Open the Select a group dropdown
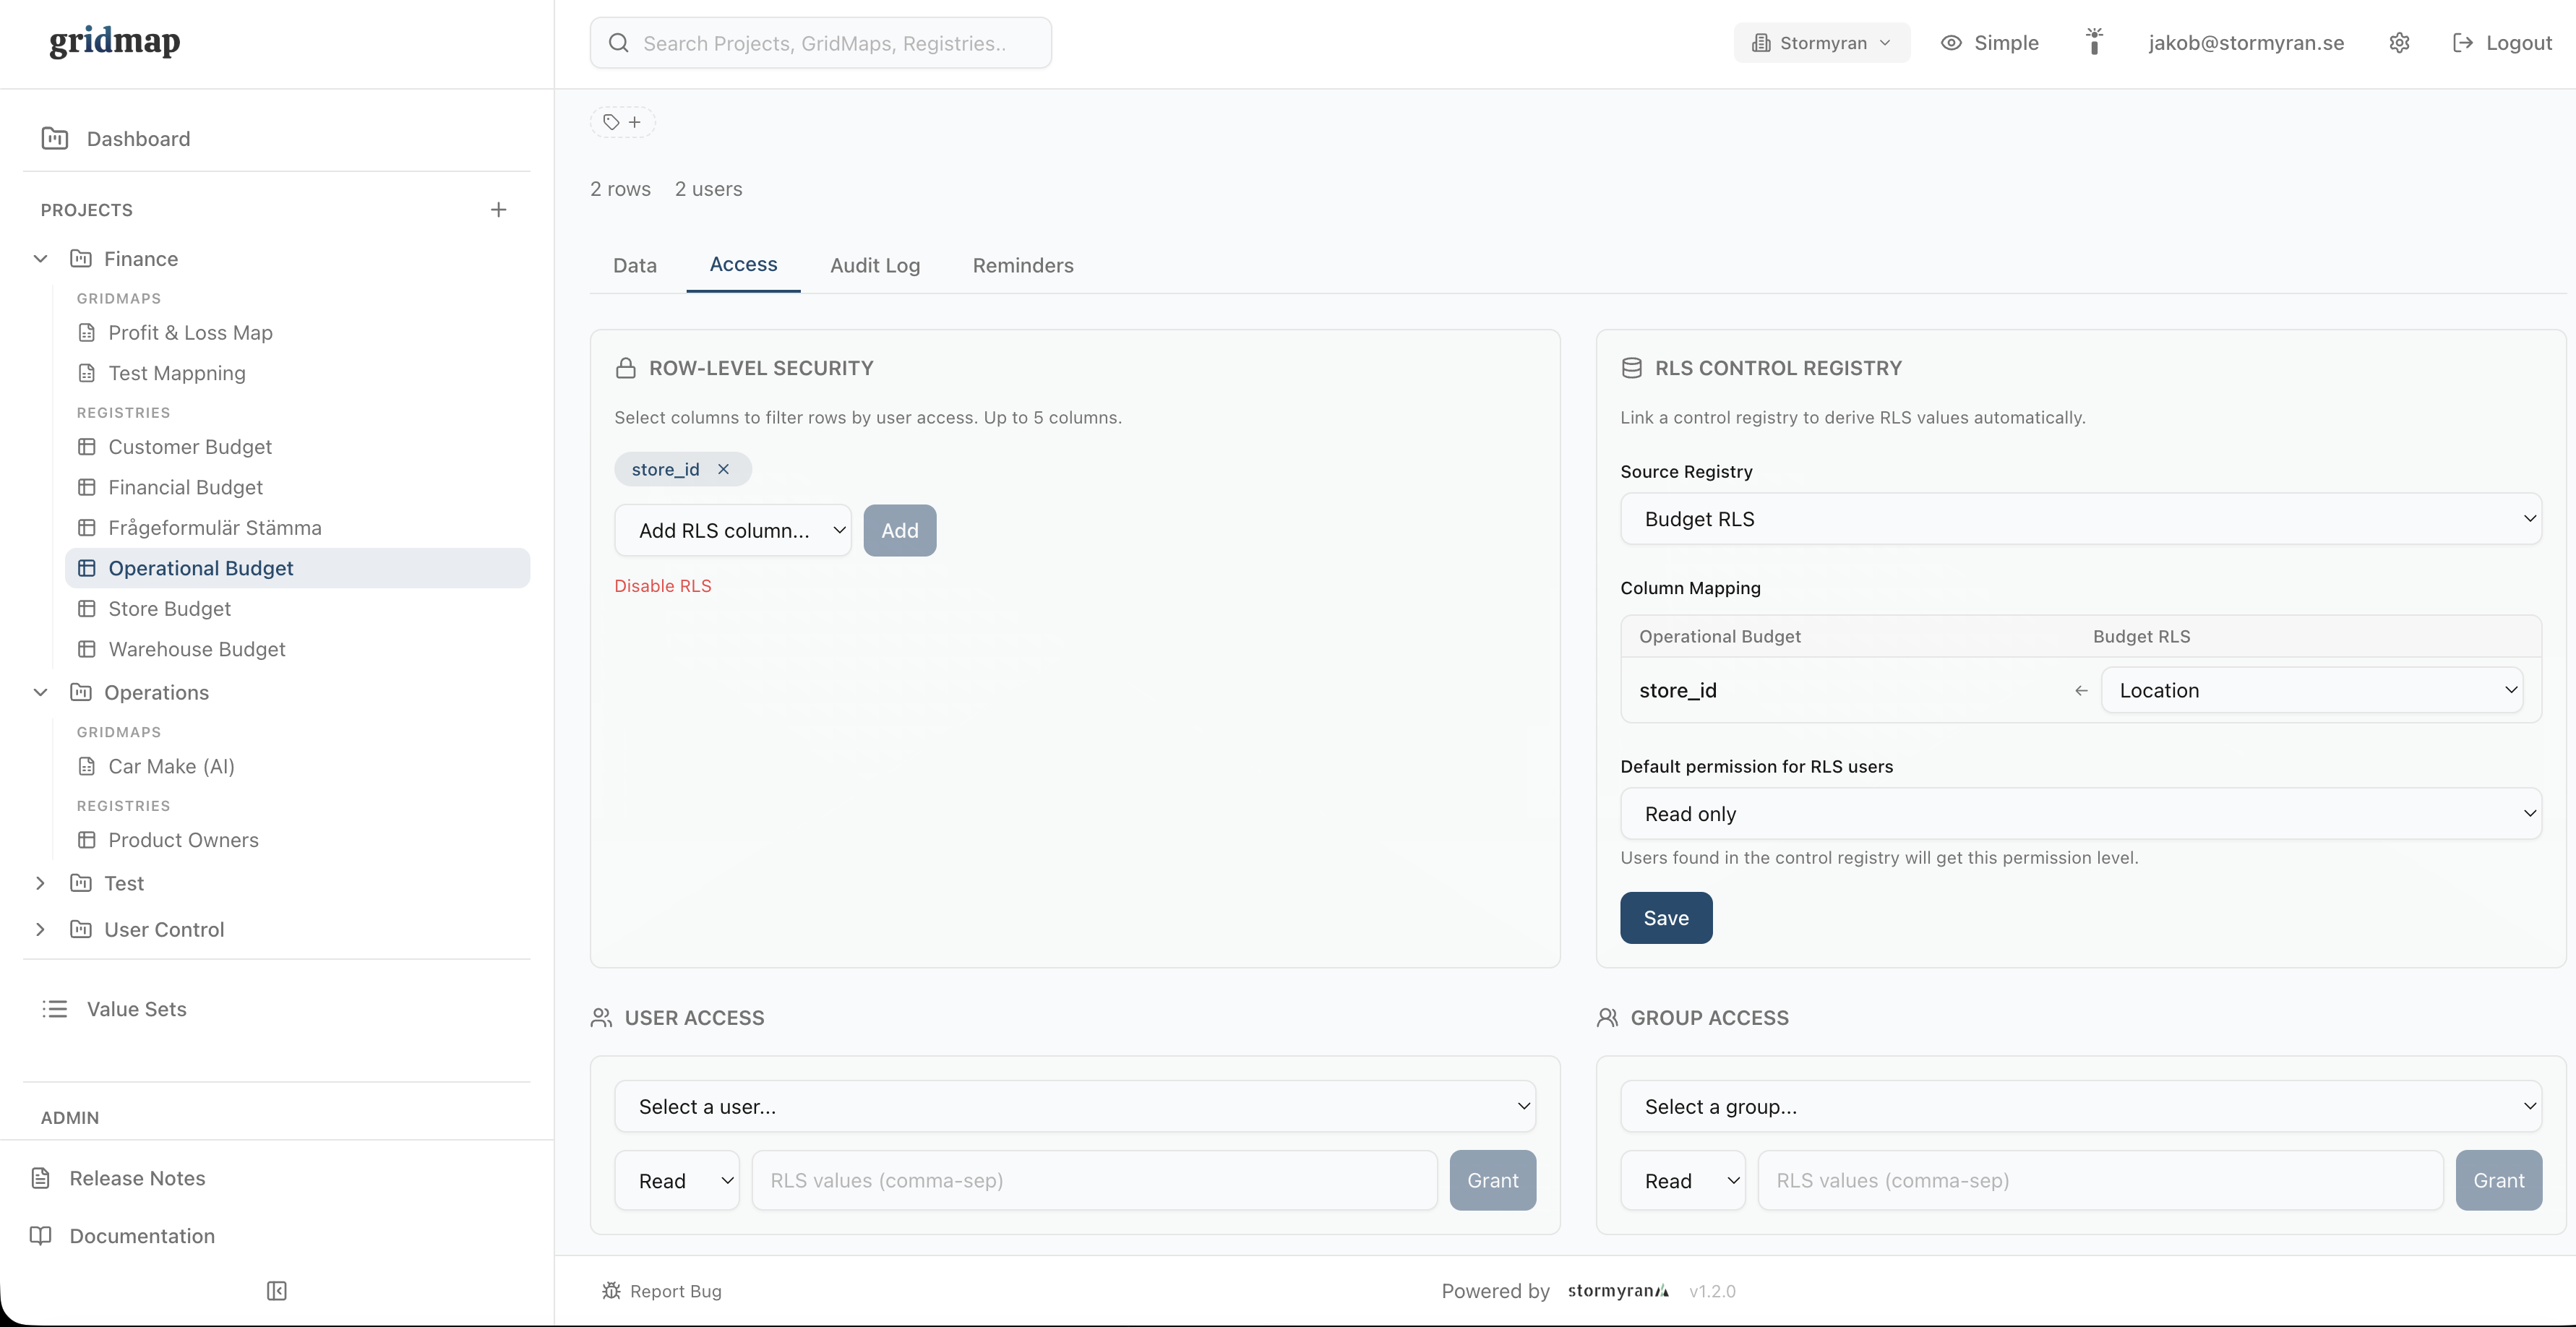 click(x=2081, y=1106)
